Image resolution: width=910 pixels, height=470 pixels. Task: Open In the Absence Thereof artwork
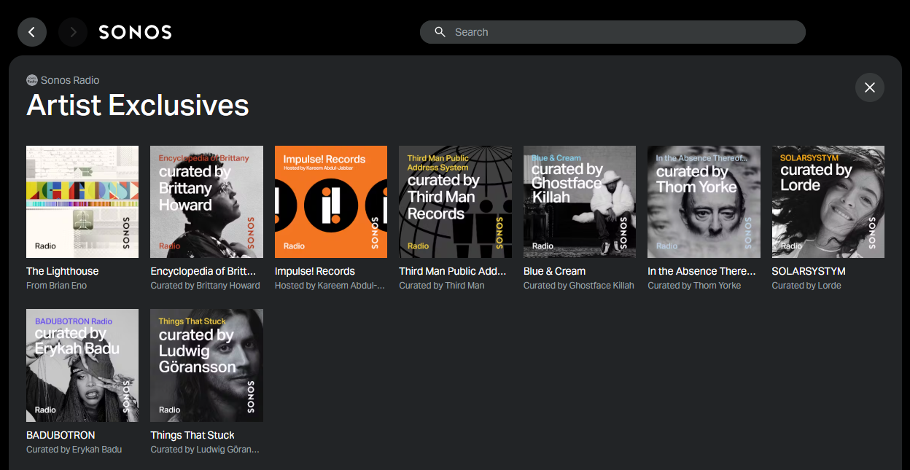[x=704, y=202]
